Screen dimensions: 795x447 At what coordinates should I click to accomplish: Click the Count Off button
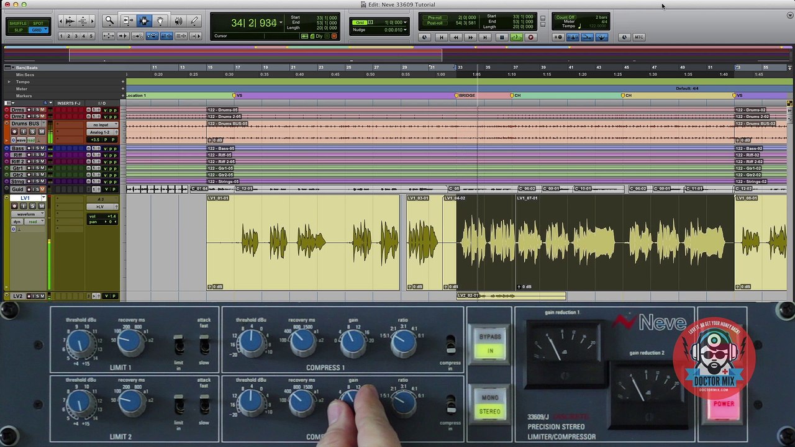click(565, 17)
